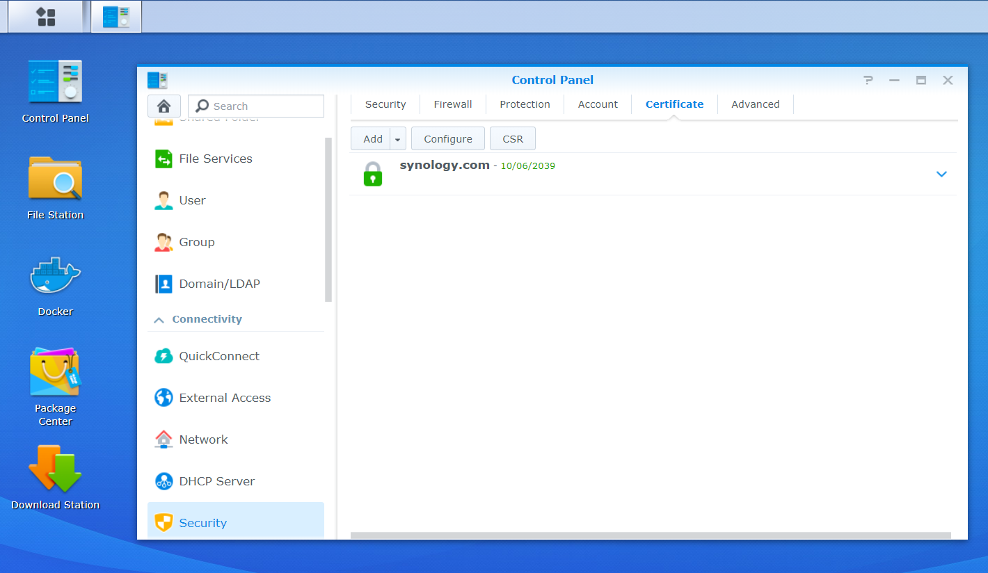The height and width of the screenshot is (573, 988).
Task: Click the QuickConnect cloud icon
Action: coord(164,356)
